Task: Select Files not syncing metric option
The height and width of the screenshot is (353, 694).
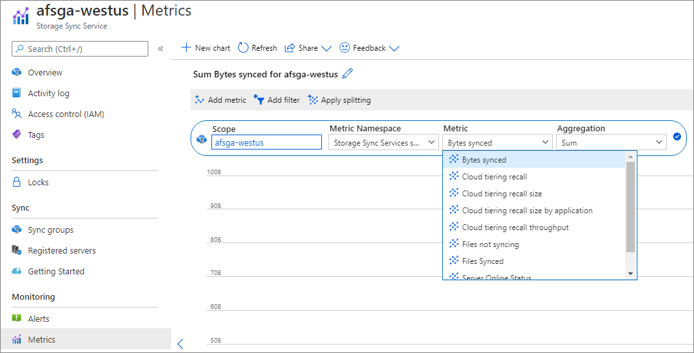Action: click(490, 244)
